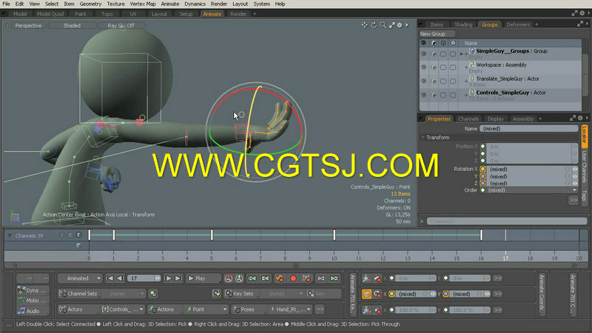Step forward one frame
This screenshot has height=333, width=592.
click(168, 278)
